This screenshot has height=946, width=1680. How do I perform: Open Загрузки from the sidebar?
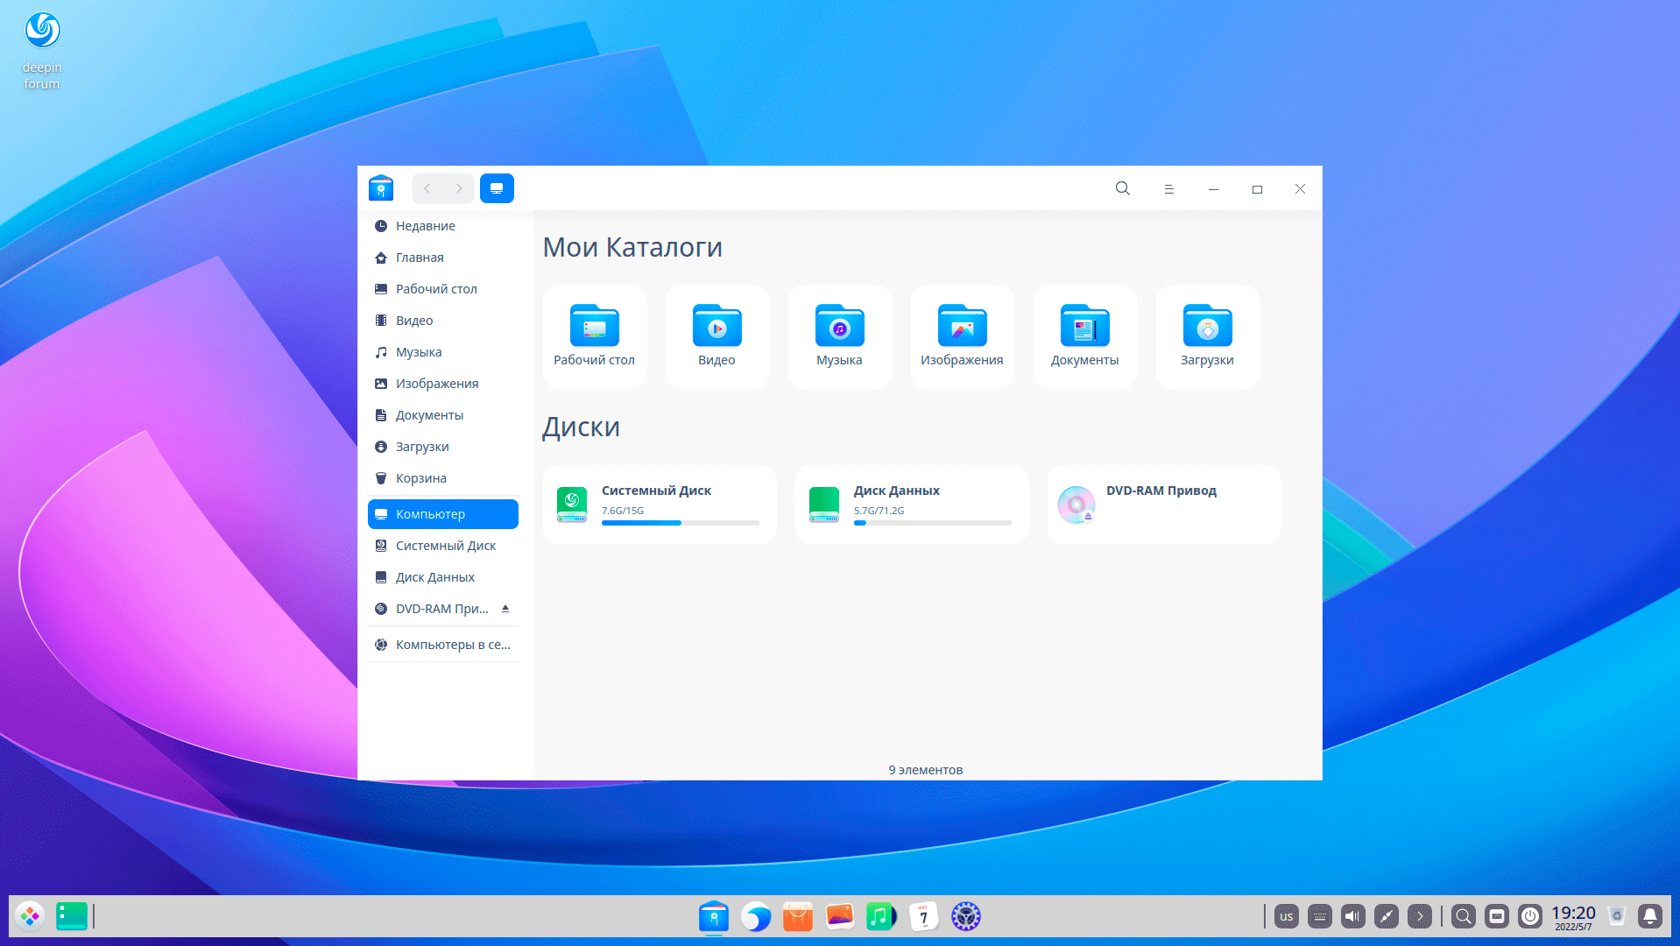click(443, 447)
